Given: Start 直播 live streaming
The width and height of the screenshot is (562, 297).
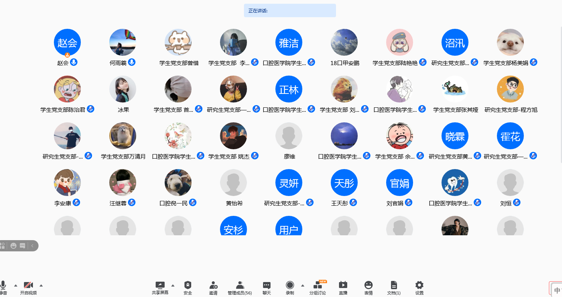Looking at the screenshot, I should pyautogui.click(x=343, y=285).
